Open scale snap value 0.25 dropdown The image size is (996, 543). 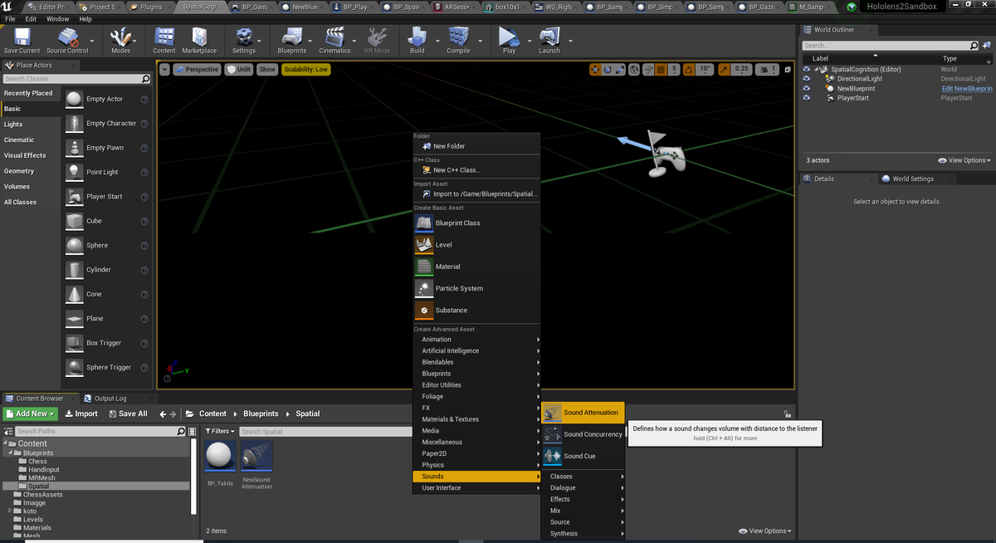point(742,69)
